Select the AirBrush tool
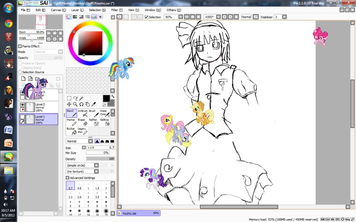 coord(83,113)
